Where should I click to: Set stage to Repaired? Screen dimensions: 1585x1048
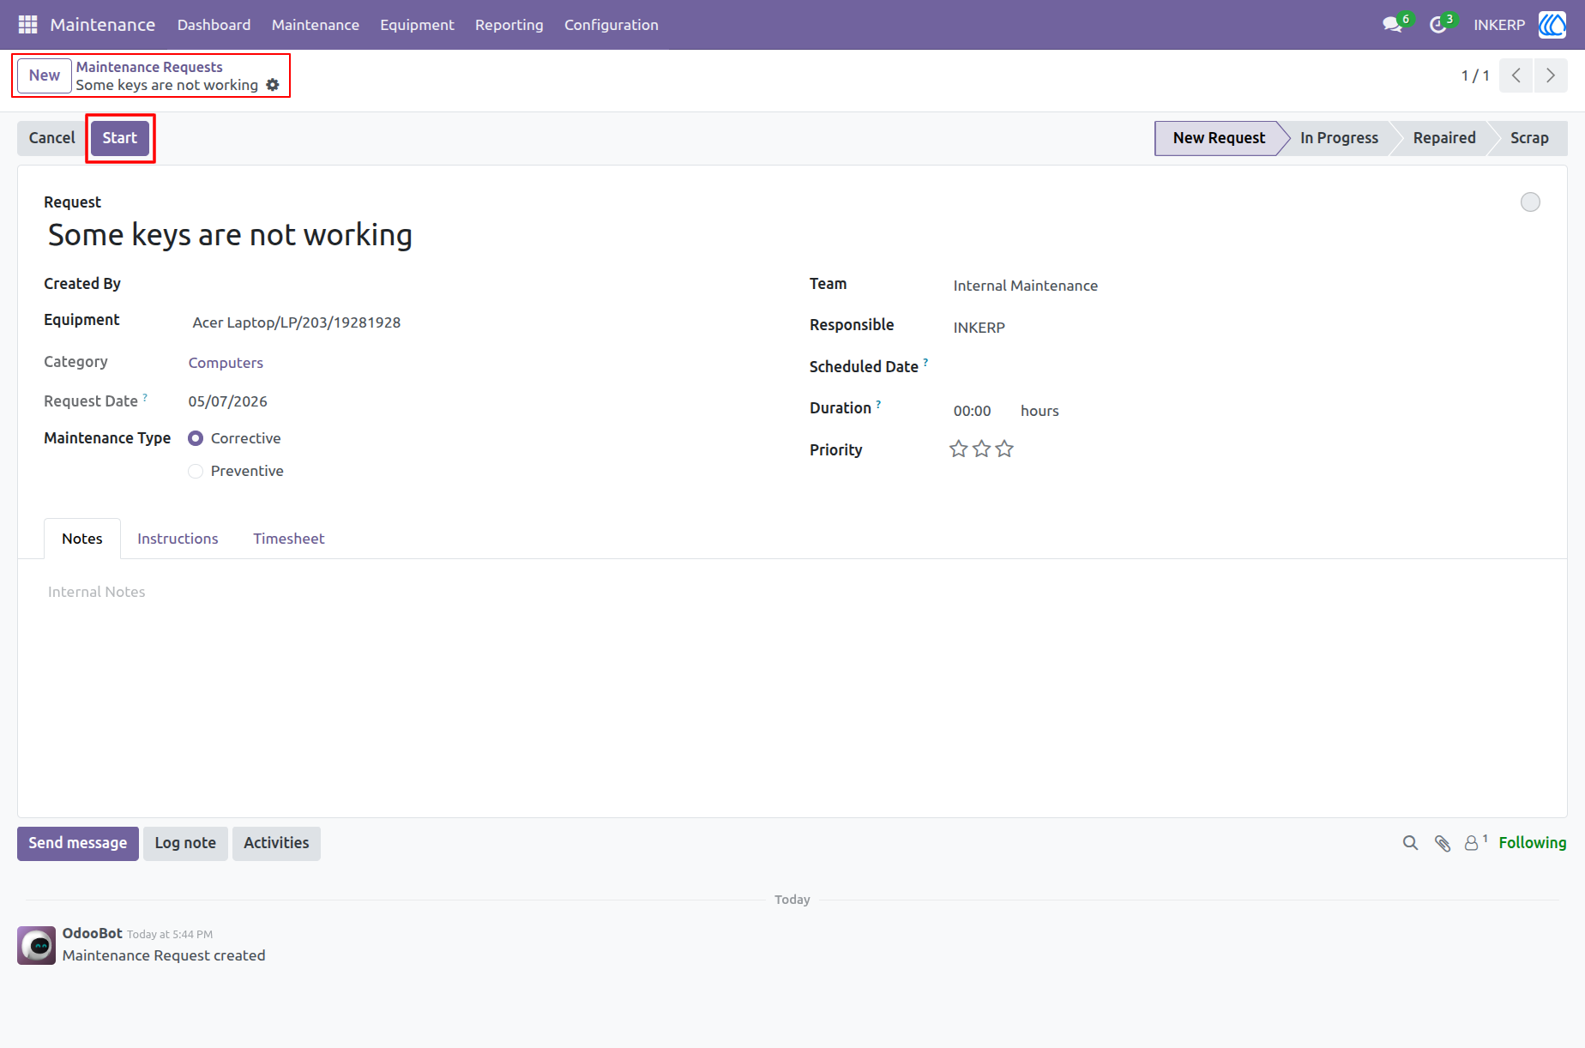[1444, 138]
